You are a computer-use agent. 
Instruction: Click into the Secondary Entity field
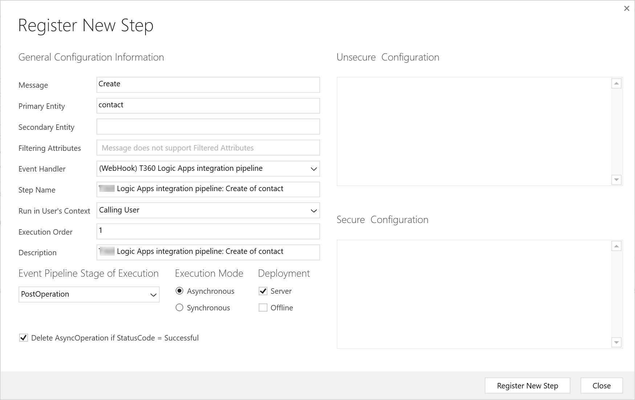point(208,127)
